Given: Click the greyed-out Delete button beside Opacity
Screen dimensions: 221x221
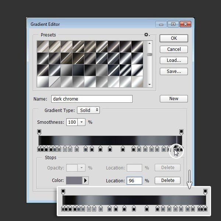Looking at the screenshot, I should pos(168,168).
